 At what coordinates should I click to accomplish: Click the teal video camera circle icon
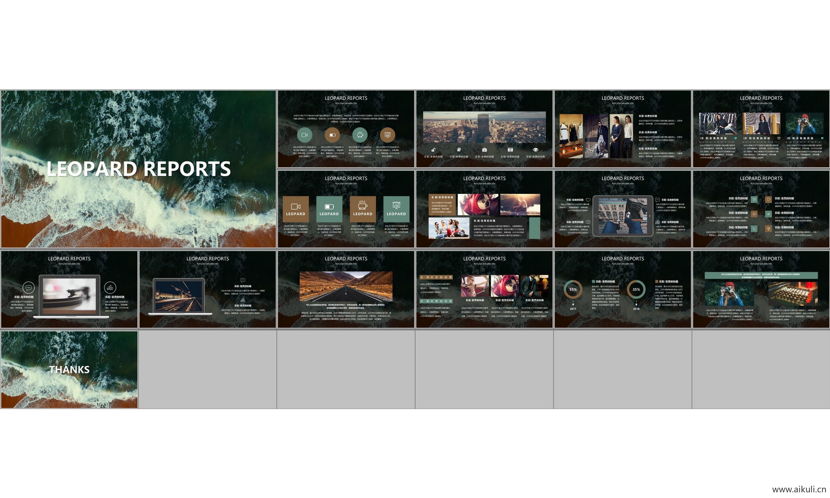(x=304, y=135)
